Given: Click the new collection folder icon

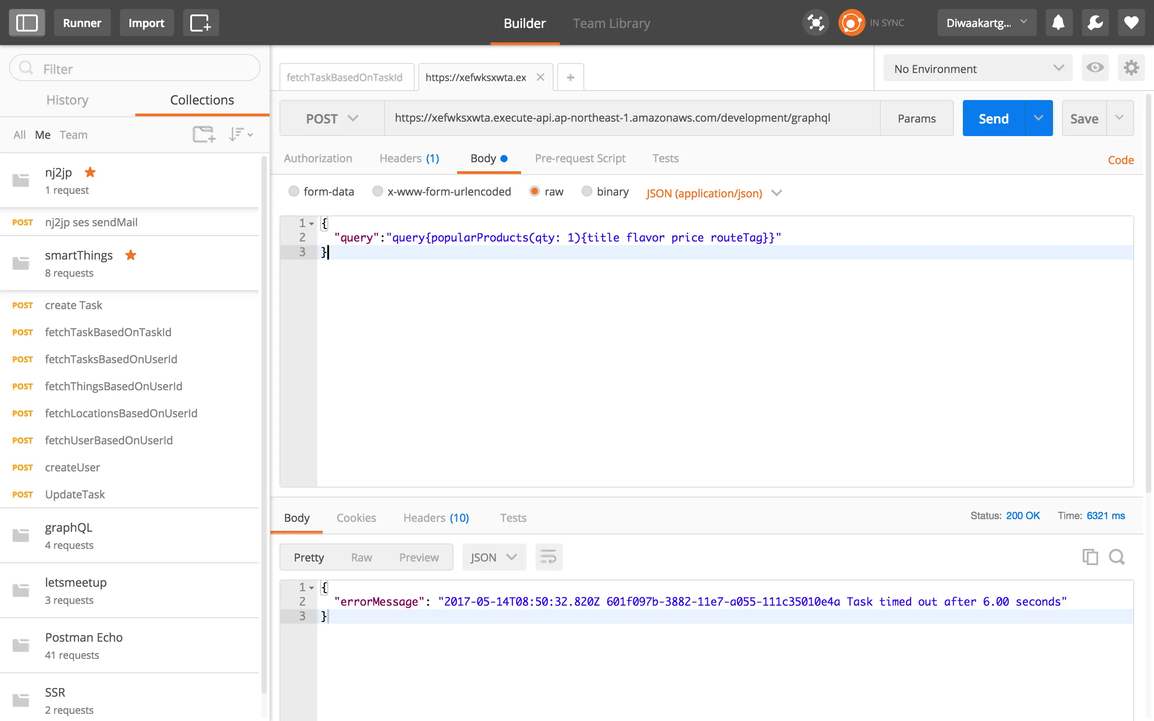Looking at the screenshot, I should pyautogui.click(x=204, y=134).
